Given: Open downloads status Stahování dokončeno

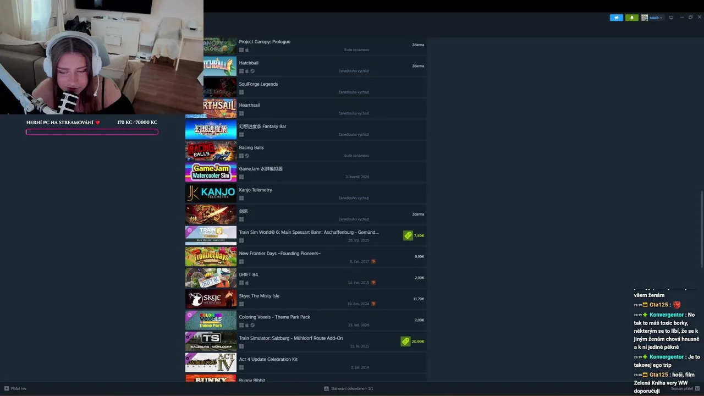Looking at the screenshot, I should [x=352, y=388].
